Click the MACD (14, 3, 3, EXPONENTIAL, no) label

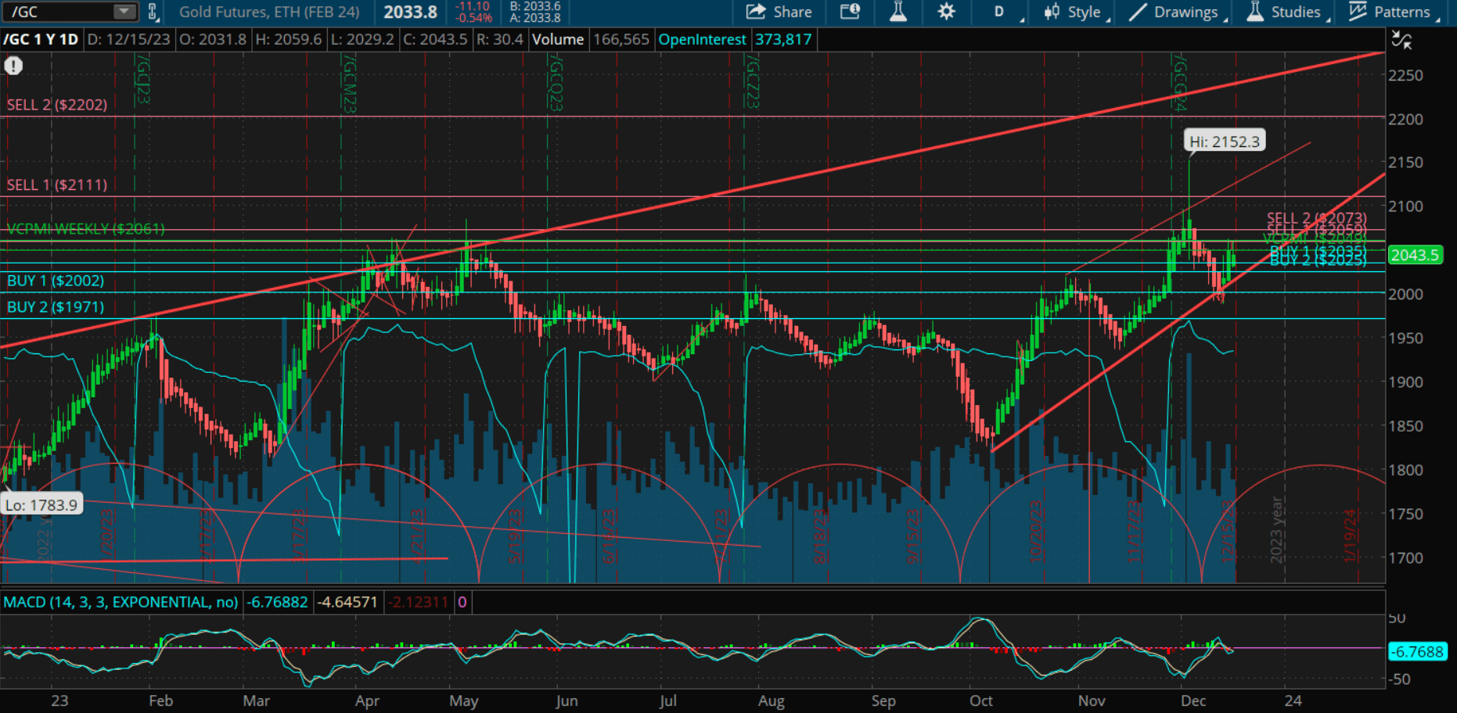(x=121, y=602)
